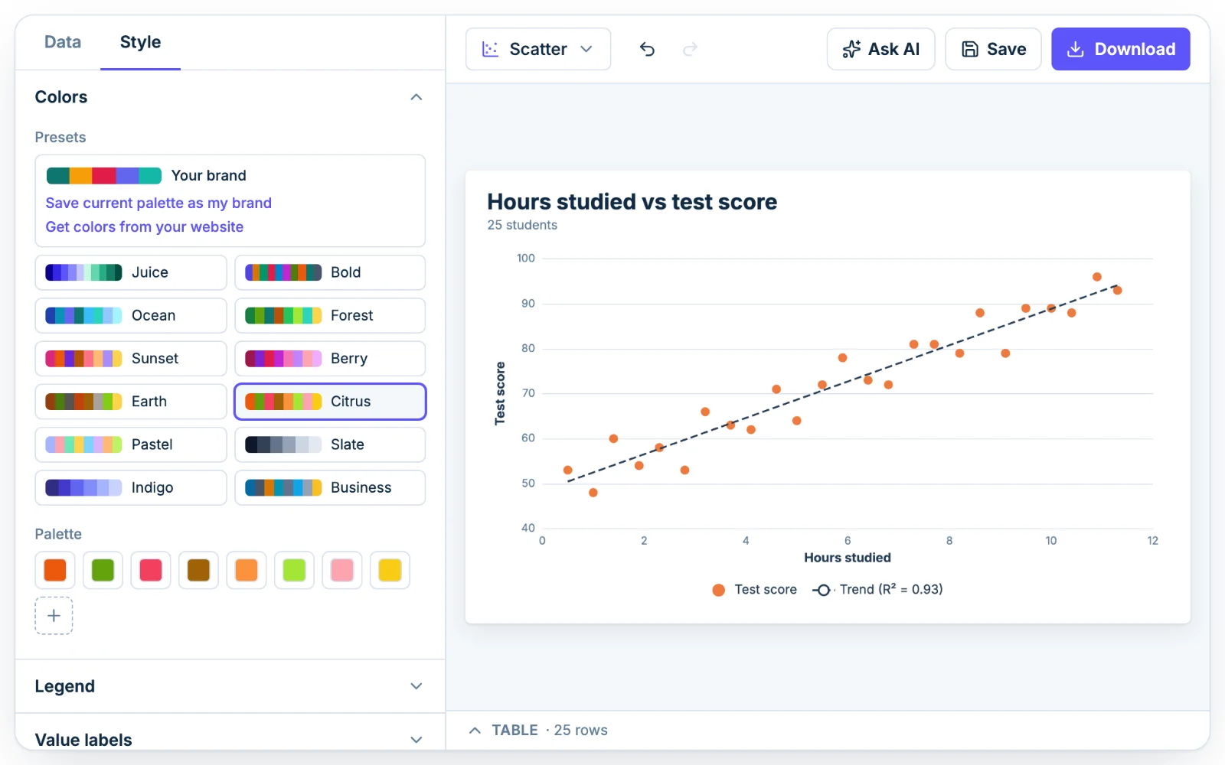Select the Indigo color preset

131,487
